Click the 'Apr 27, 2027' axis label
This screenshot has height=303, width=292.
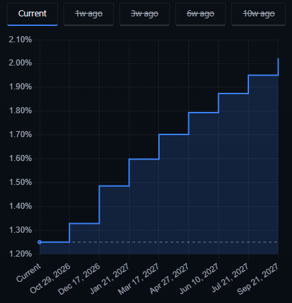[x=169, y=278]
